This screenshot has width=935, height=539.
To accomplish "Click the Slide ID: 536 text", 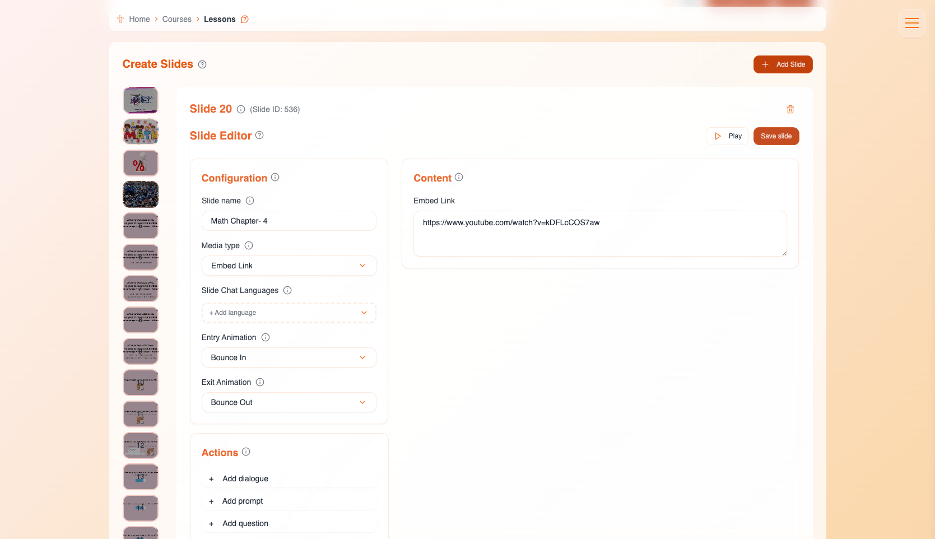I will click(x=275, y=109).
